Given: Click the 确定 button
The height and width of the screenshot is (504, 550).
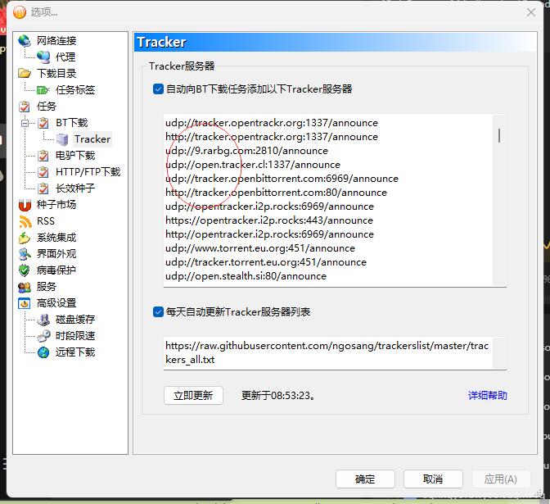Looking at the screenshot, I should pos(365,479).
